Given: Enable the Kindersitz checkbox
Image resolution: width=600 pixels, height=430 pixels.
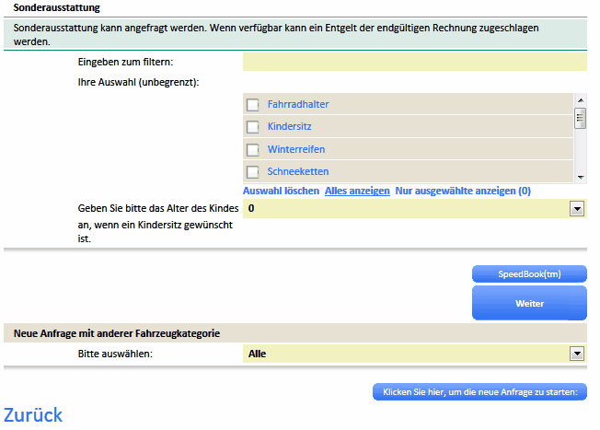Looking at the screenshot, I should pos(253,127).
